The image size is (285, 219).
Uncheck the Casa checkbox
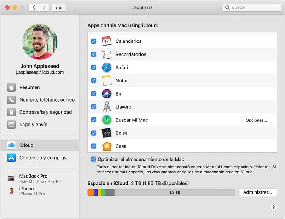click(x=94, y=146)
